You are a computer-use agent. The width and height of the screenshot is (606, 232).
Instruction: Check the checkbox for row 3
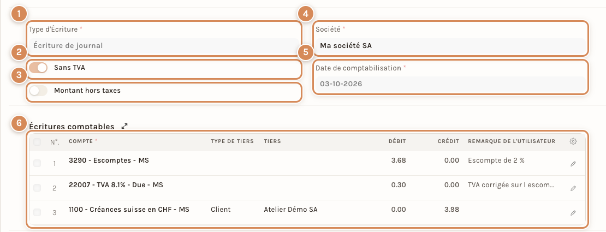[x=37, y=212]
